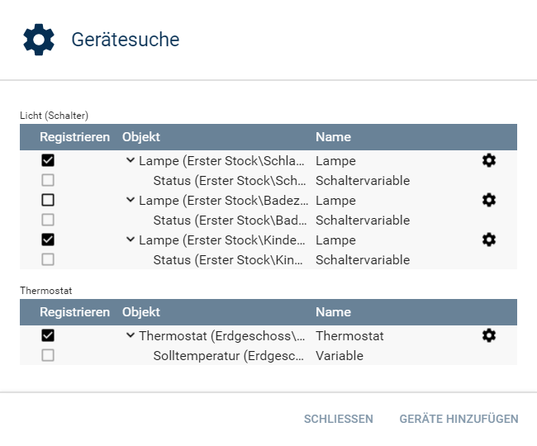
Task: Open settings gear for Badezimmer Lampe row
Action: 489,200
